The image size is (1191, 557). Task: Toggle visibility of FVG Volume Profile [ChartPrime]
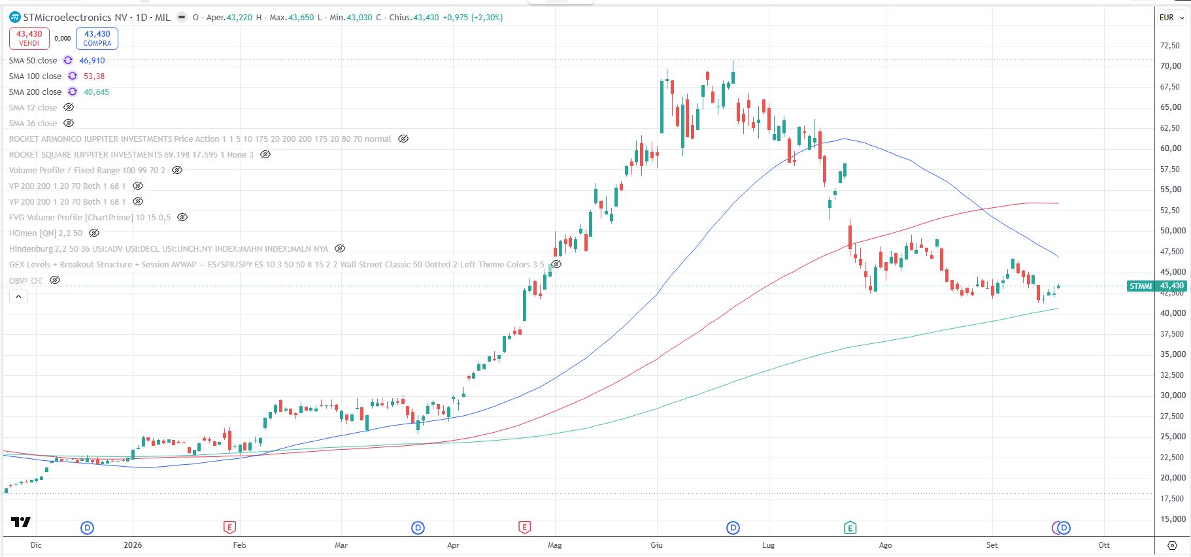pyautogui.click(x=182, y=217)
